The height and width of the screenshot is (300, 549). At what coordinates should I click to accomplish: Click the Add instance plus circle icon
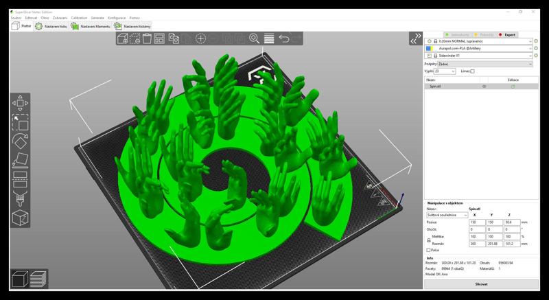[x=200, y=38]
